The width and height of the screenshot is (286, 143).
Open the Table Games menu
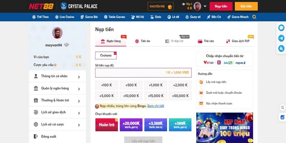pyautogui.click(x=114, y=17)
